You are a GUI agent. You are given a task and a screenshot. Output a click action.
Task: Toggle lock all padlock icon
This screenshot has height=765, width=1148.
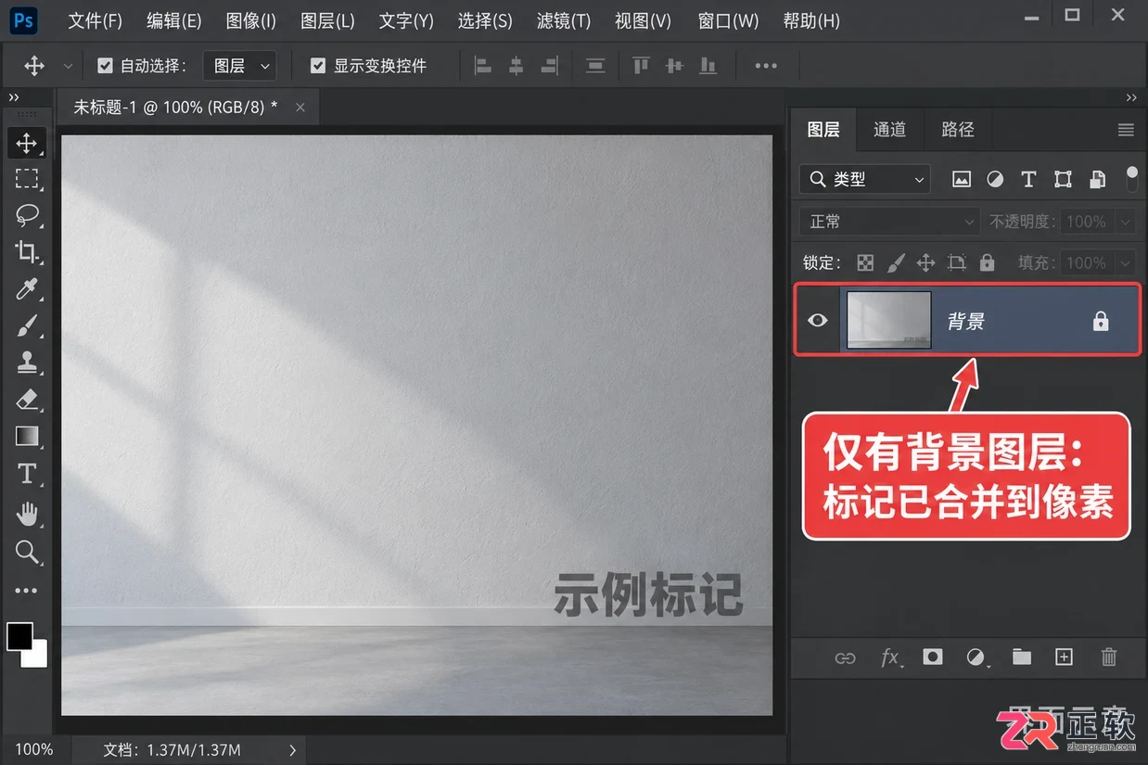pyautogui.click(x=987, y=262)
